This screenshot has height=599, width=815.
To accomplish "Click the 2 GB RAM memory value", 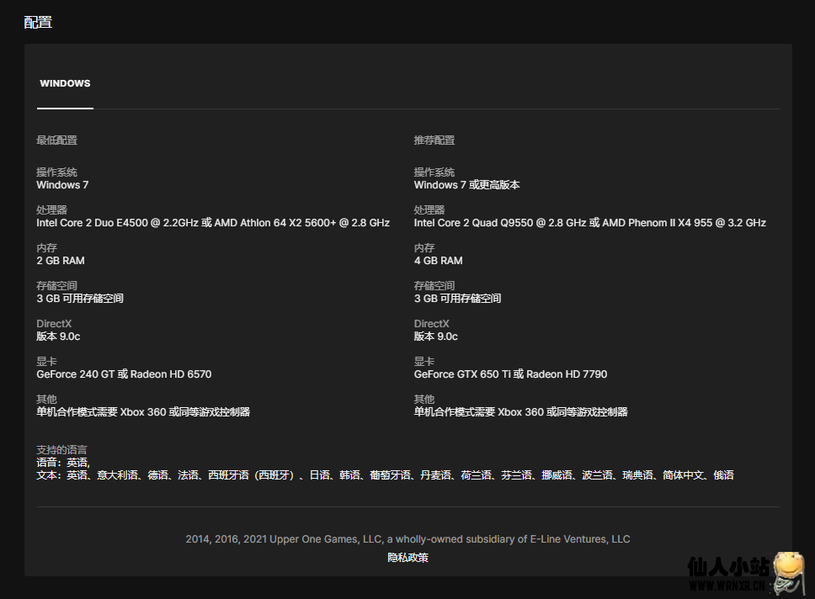I will 61,261.
